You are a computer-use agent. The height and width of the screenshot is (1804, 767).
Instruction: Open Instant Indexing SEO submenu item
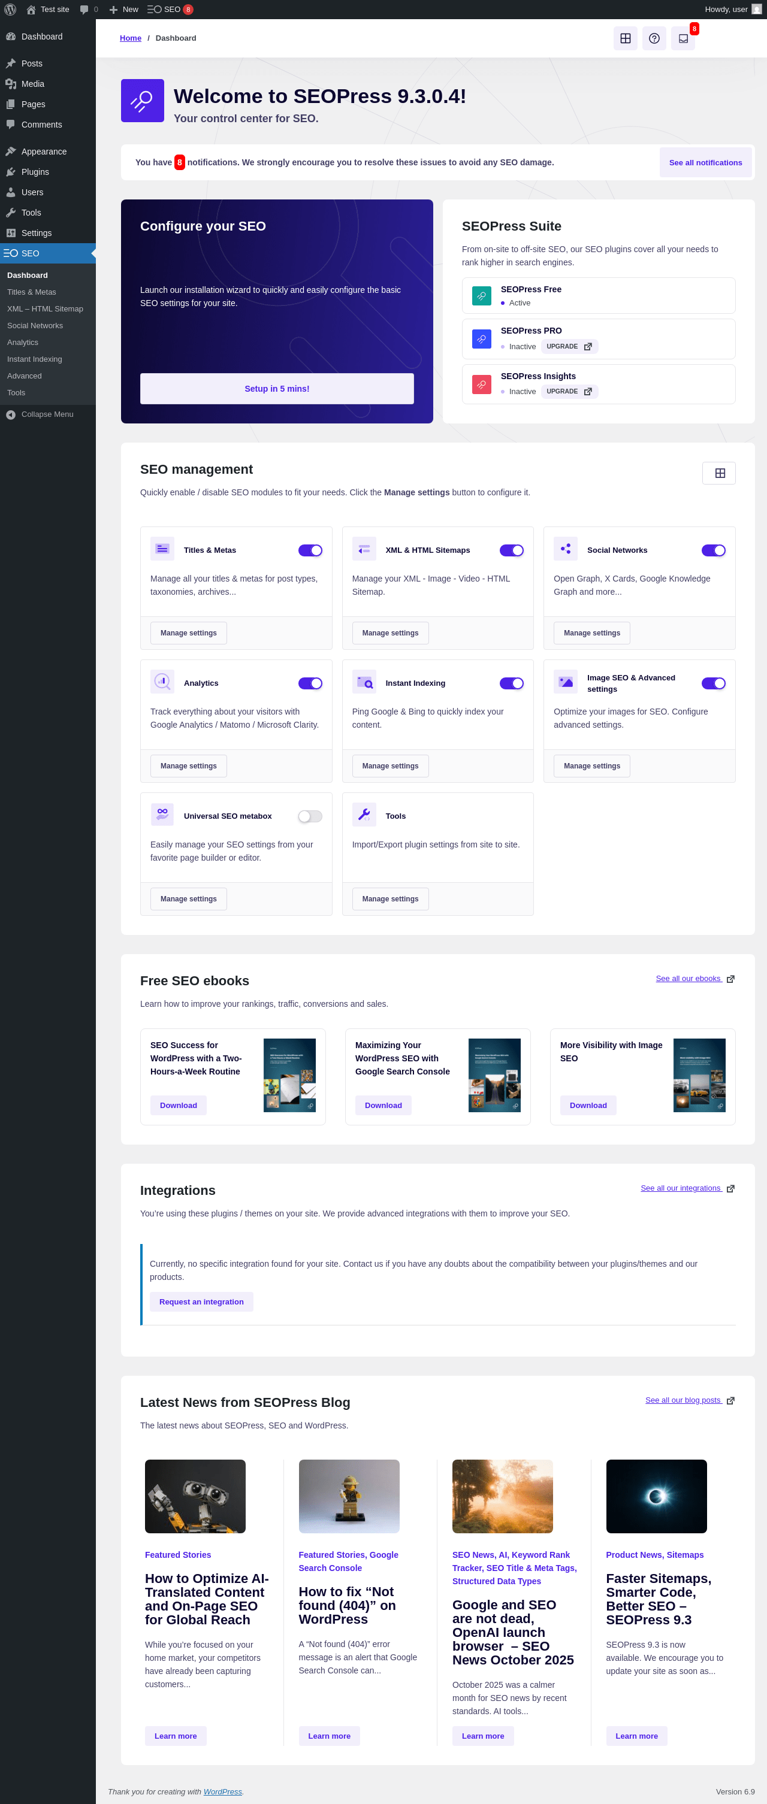point(34,360)
